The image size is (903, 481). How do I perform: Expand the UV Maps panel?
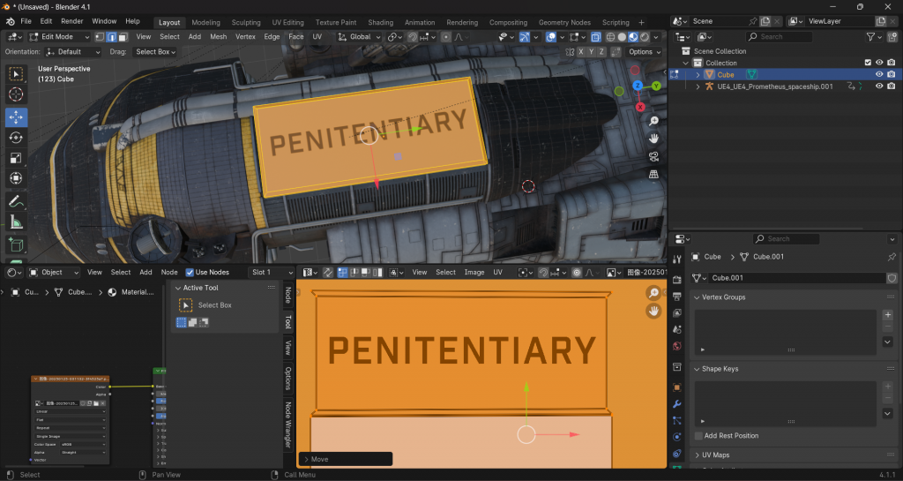click(715, 455)
